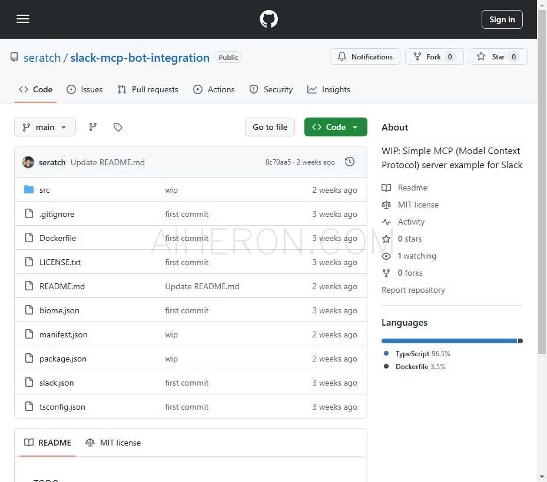This screenshot has height=482, width=547.
Task: Click the scrollbar down arrow
Action: (542, 477)
